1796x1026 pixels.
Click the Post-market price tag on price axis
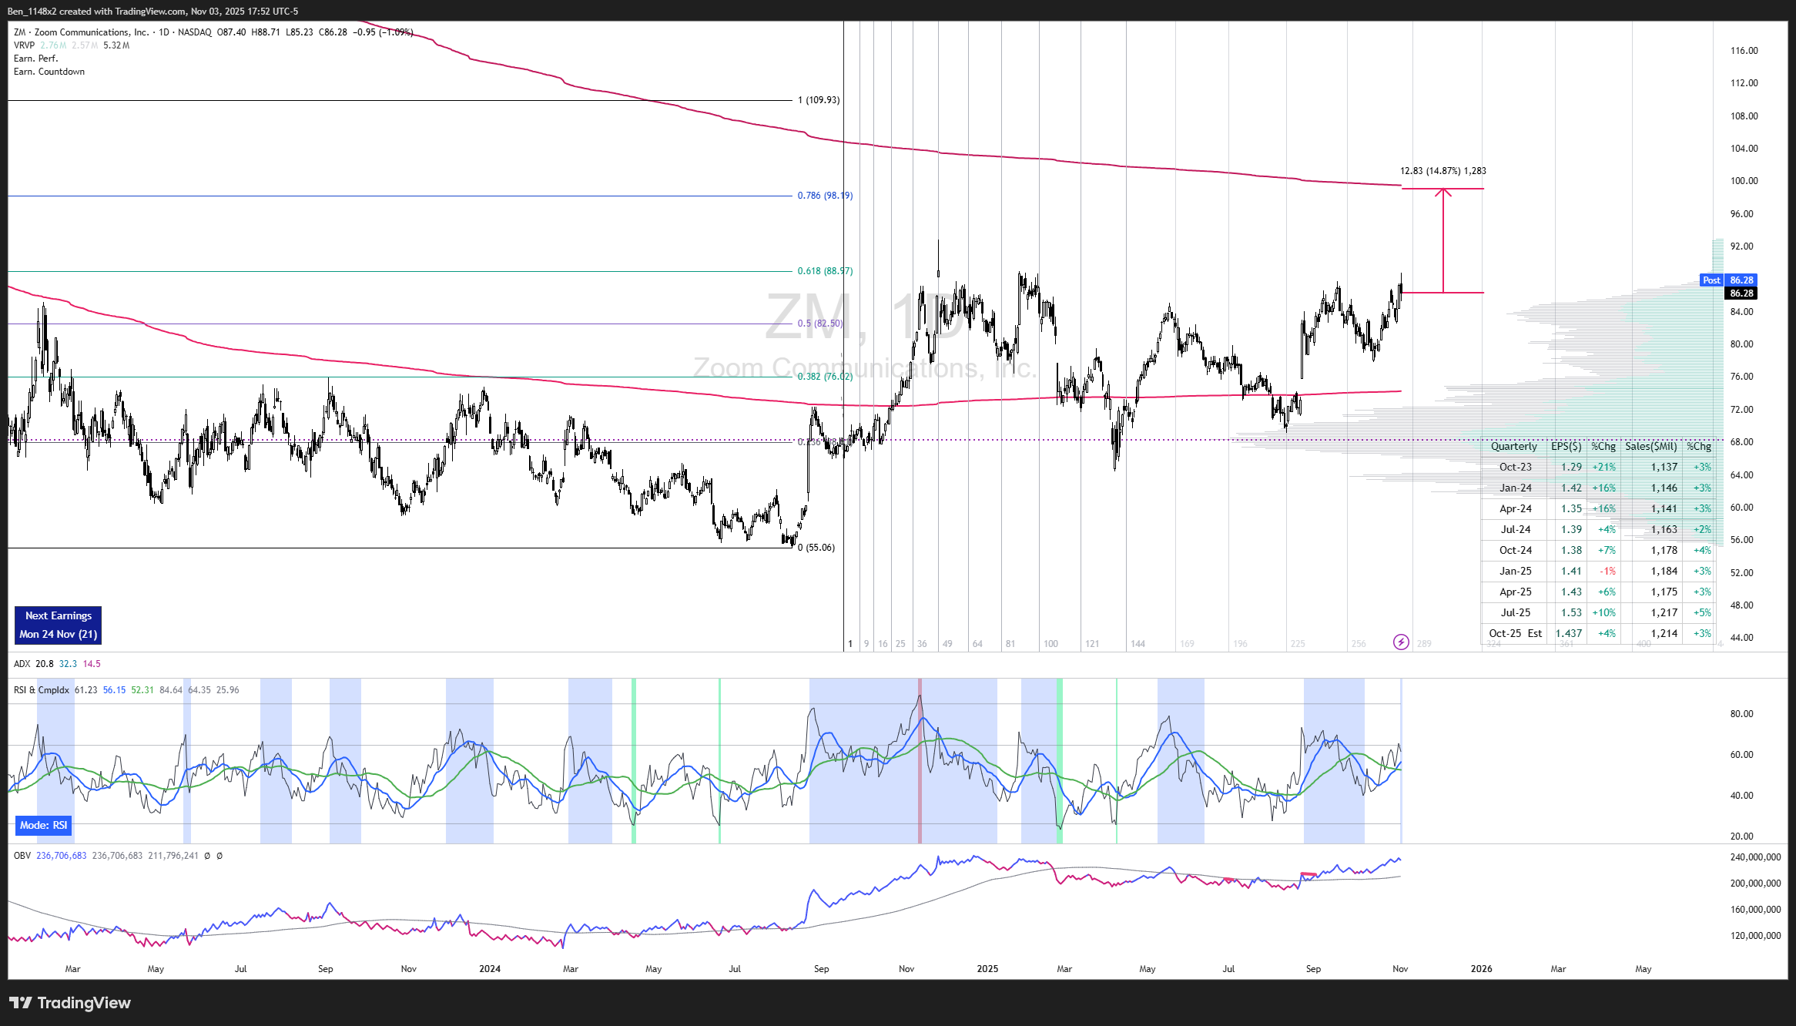pos(1711,280)
